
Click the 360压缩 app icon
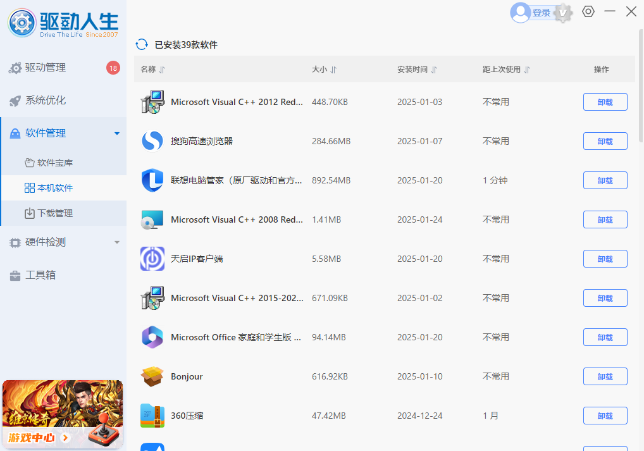click(x=152, y=416)
